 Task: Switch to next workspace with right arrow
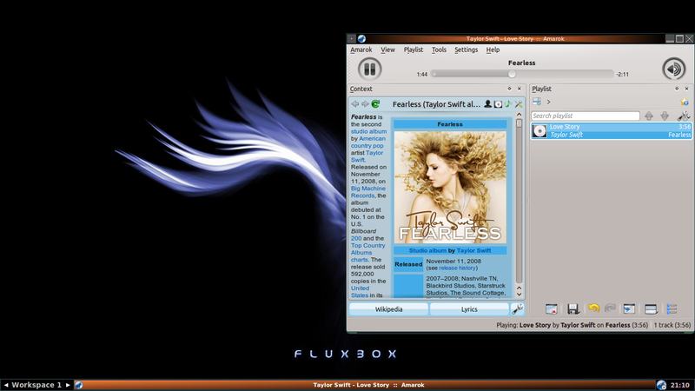[x=68, y=385]
